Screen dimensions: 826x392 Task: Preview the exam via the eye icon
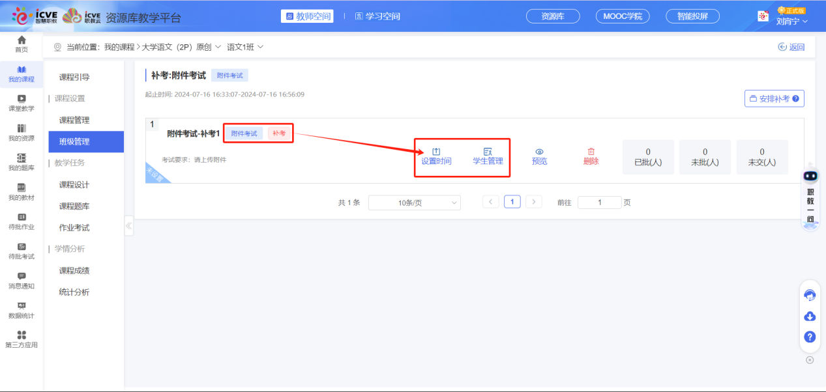[539, 156]
